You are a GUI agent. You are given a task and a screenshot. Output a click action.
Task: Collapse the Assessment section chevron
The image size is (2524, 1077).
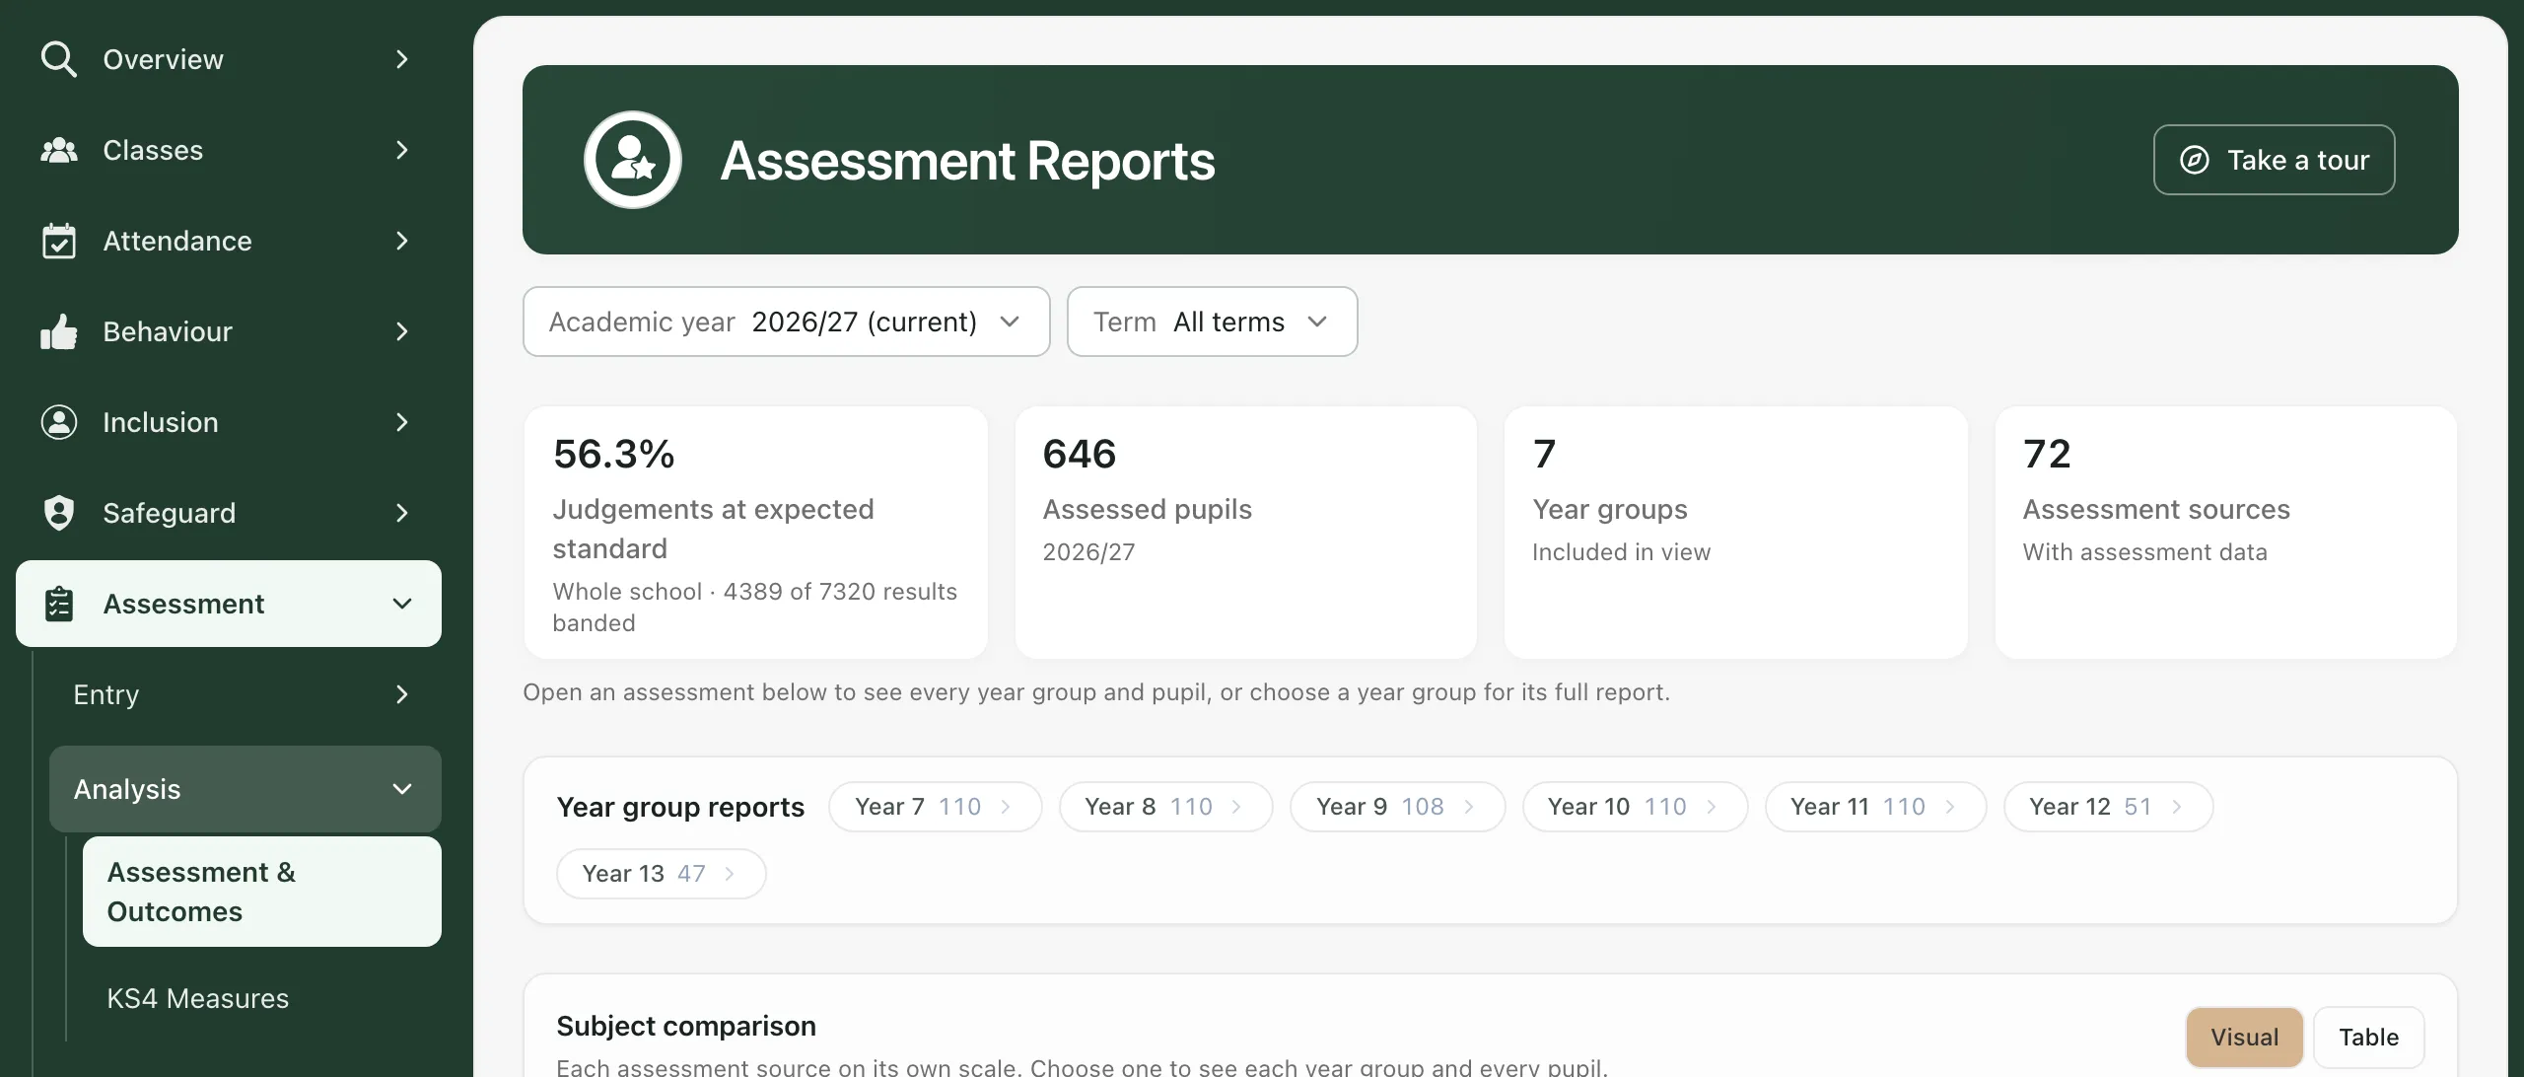pos(401,604)
